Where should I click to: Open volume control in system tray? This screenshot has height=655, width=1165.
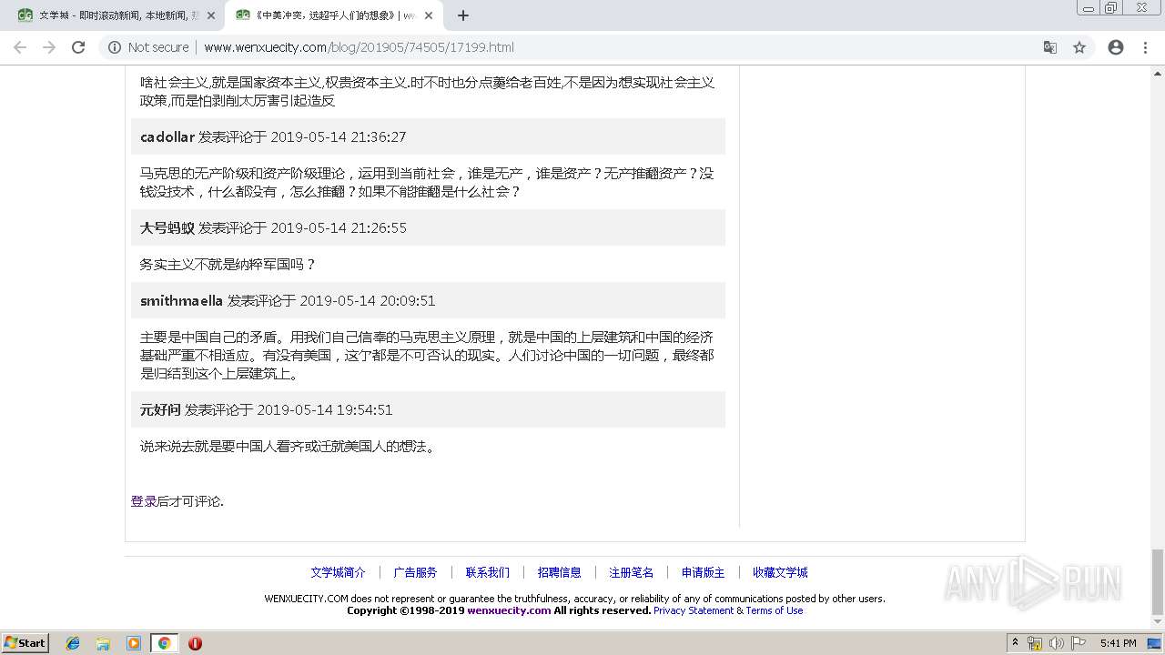[1056, 643]
